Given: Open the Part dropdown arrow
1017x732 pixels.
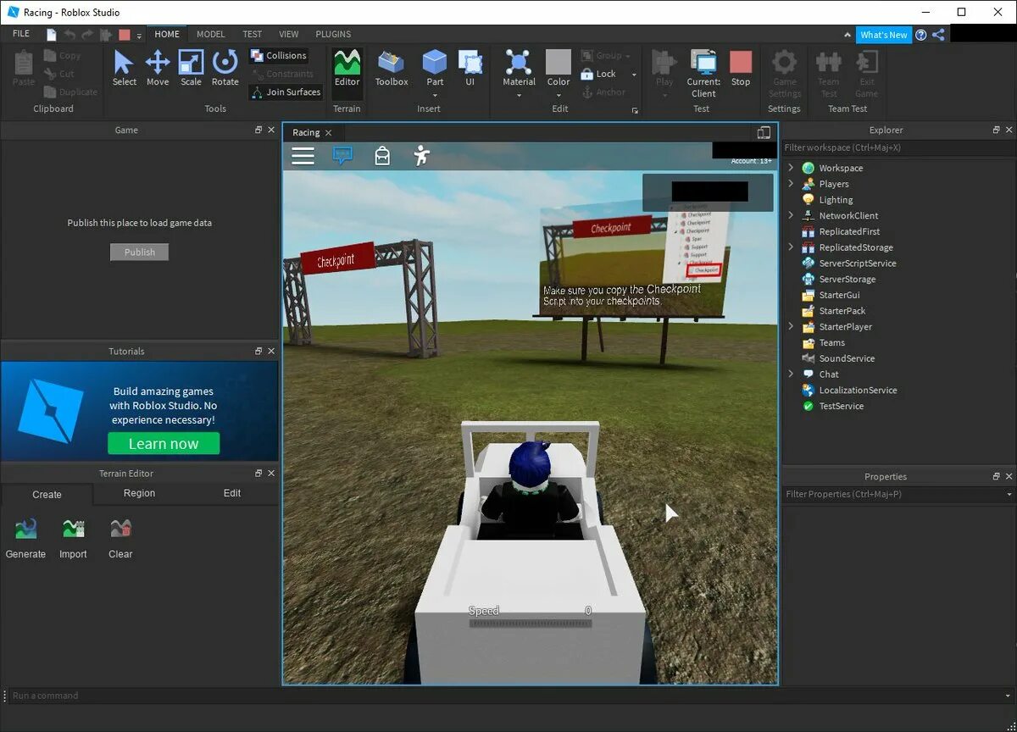Looking at the screenshot, I should (x=435, y=95).
